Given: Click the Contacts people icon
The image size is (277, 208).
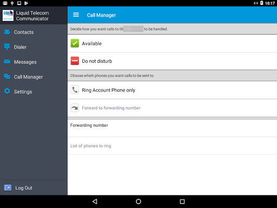Looking at the screenshot, I should coord(7,32).
